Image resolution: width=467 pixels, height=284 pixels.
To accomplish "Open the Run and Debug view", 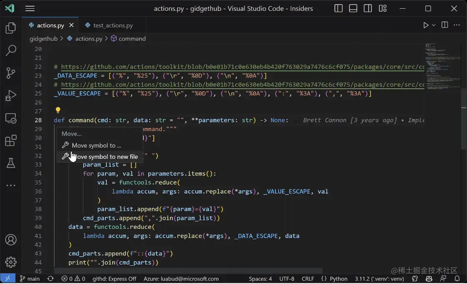I will pos(11,96).
